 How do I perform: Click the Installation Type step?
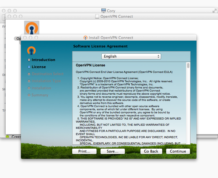pos(46,81)
